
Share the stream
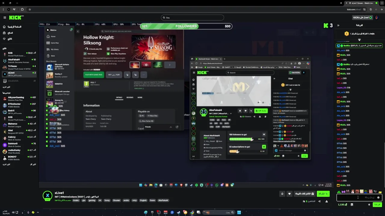319,201
